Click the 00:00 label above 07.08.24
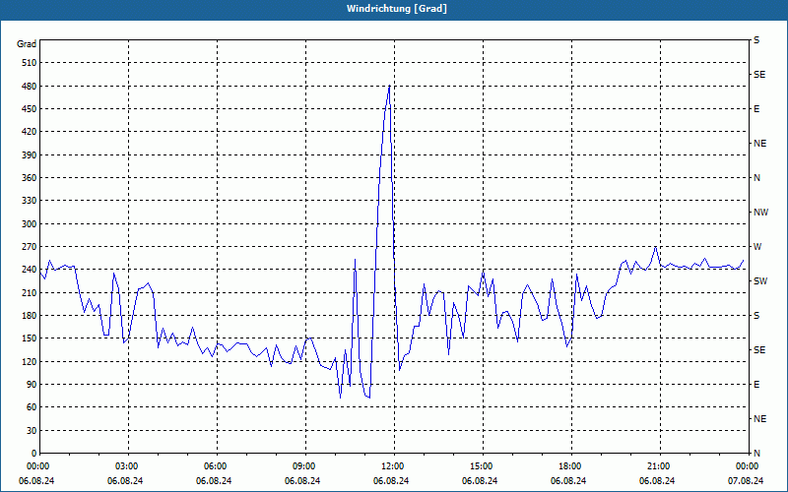This screenshot has width=788, height=492. coord(748,465)
